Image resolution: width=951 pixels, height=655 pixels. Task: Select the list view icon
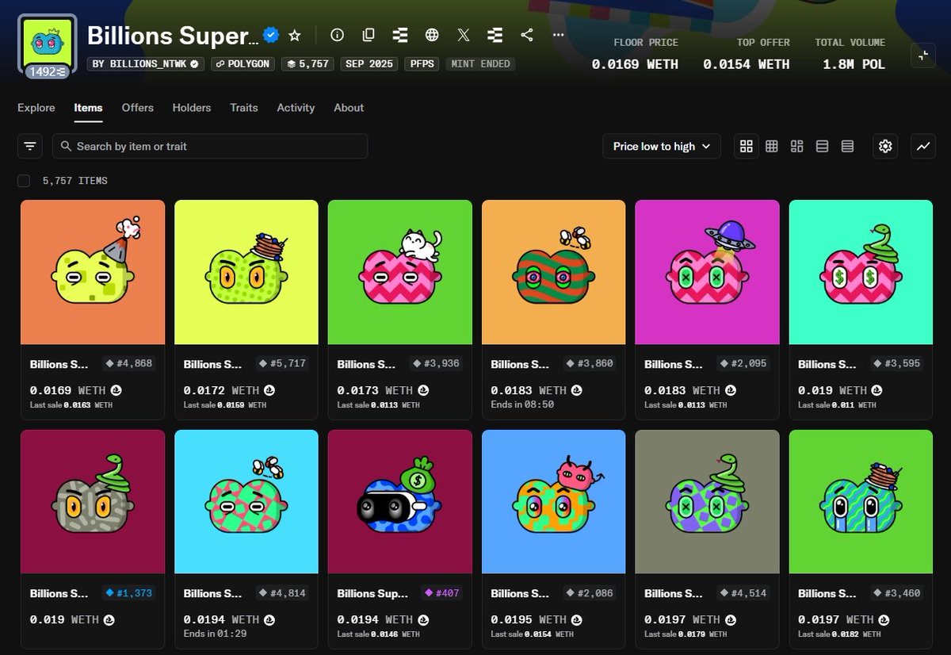click(823, 146)
